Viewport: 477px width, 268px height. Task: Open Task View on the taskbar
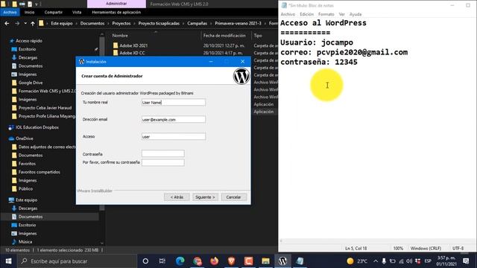[162, 261]
